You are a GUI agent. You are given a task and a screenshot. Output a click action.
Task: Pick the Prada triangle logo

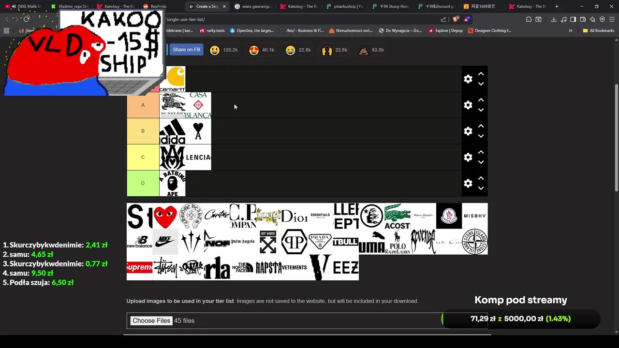click(320, 242)
